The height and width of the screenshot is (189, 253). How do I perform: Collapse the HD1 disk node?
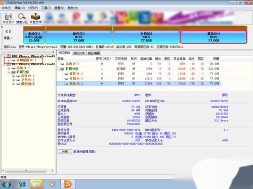(4, 64)
